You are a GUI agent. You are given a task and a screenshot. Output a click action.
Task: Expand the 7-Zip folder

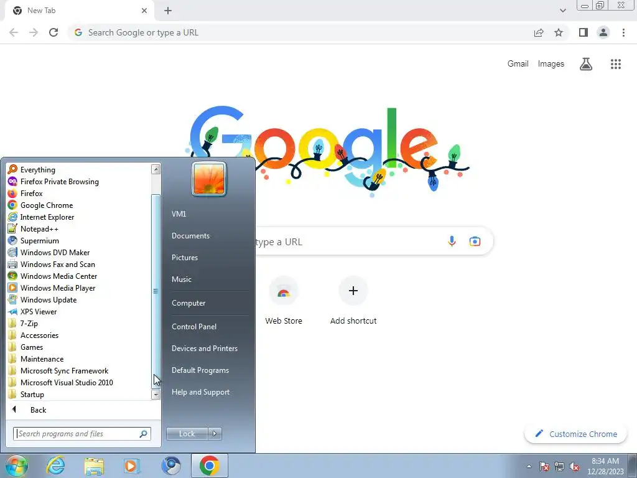23,323
